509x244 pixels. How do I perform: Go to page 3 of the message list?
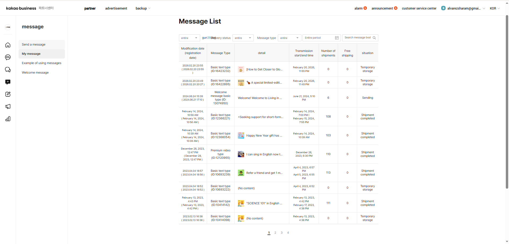[x=282, y=233]
